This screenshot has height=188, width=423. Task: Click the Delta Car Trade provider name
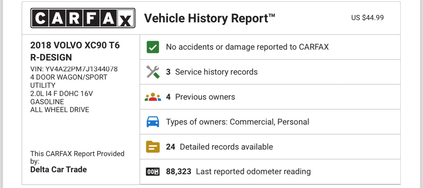click(x=59, y=170)
